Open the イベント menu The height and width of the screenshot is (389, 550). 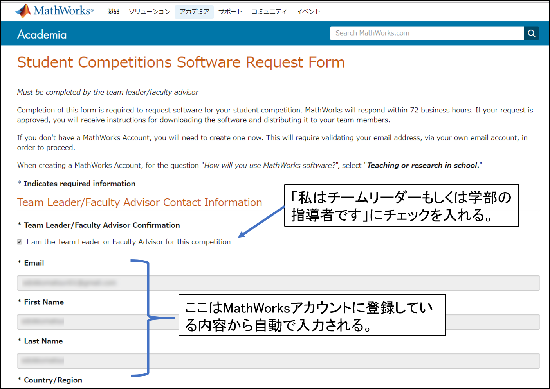point(308,12)
